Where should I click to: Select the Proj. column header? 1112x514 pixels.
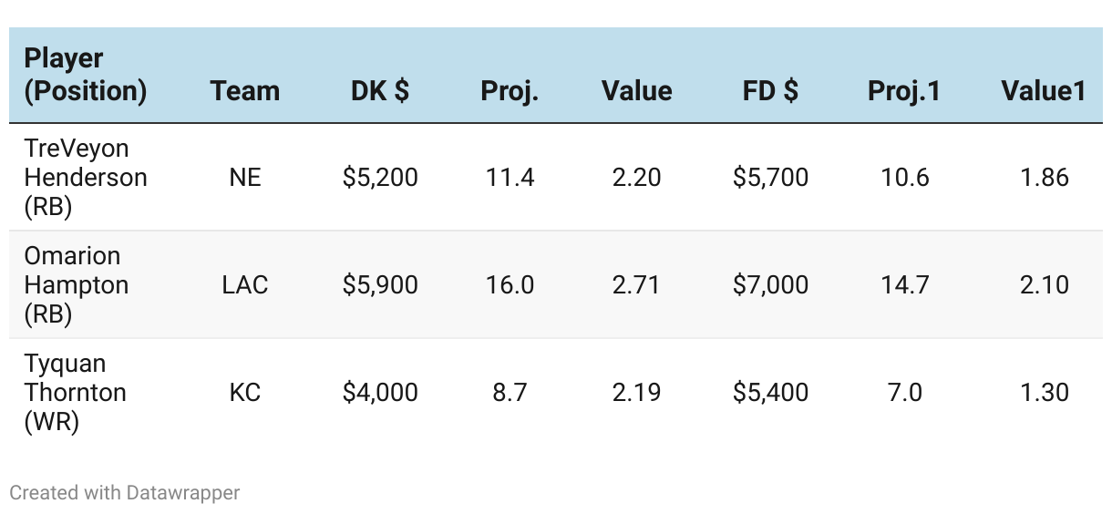coord(510,90)
